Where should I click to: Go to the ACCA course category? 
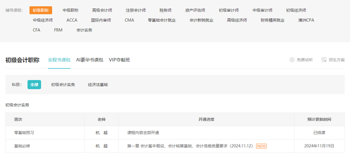point(72,20)
